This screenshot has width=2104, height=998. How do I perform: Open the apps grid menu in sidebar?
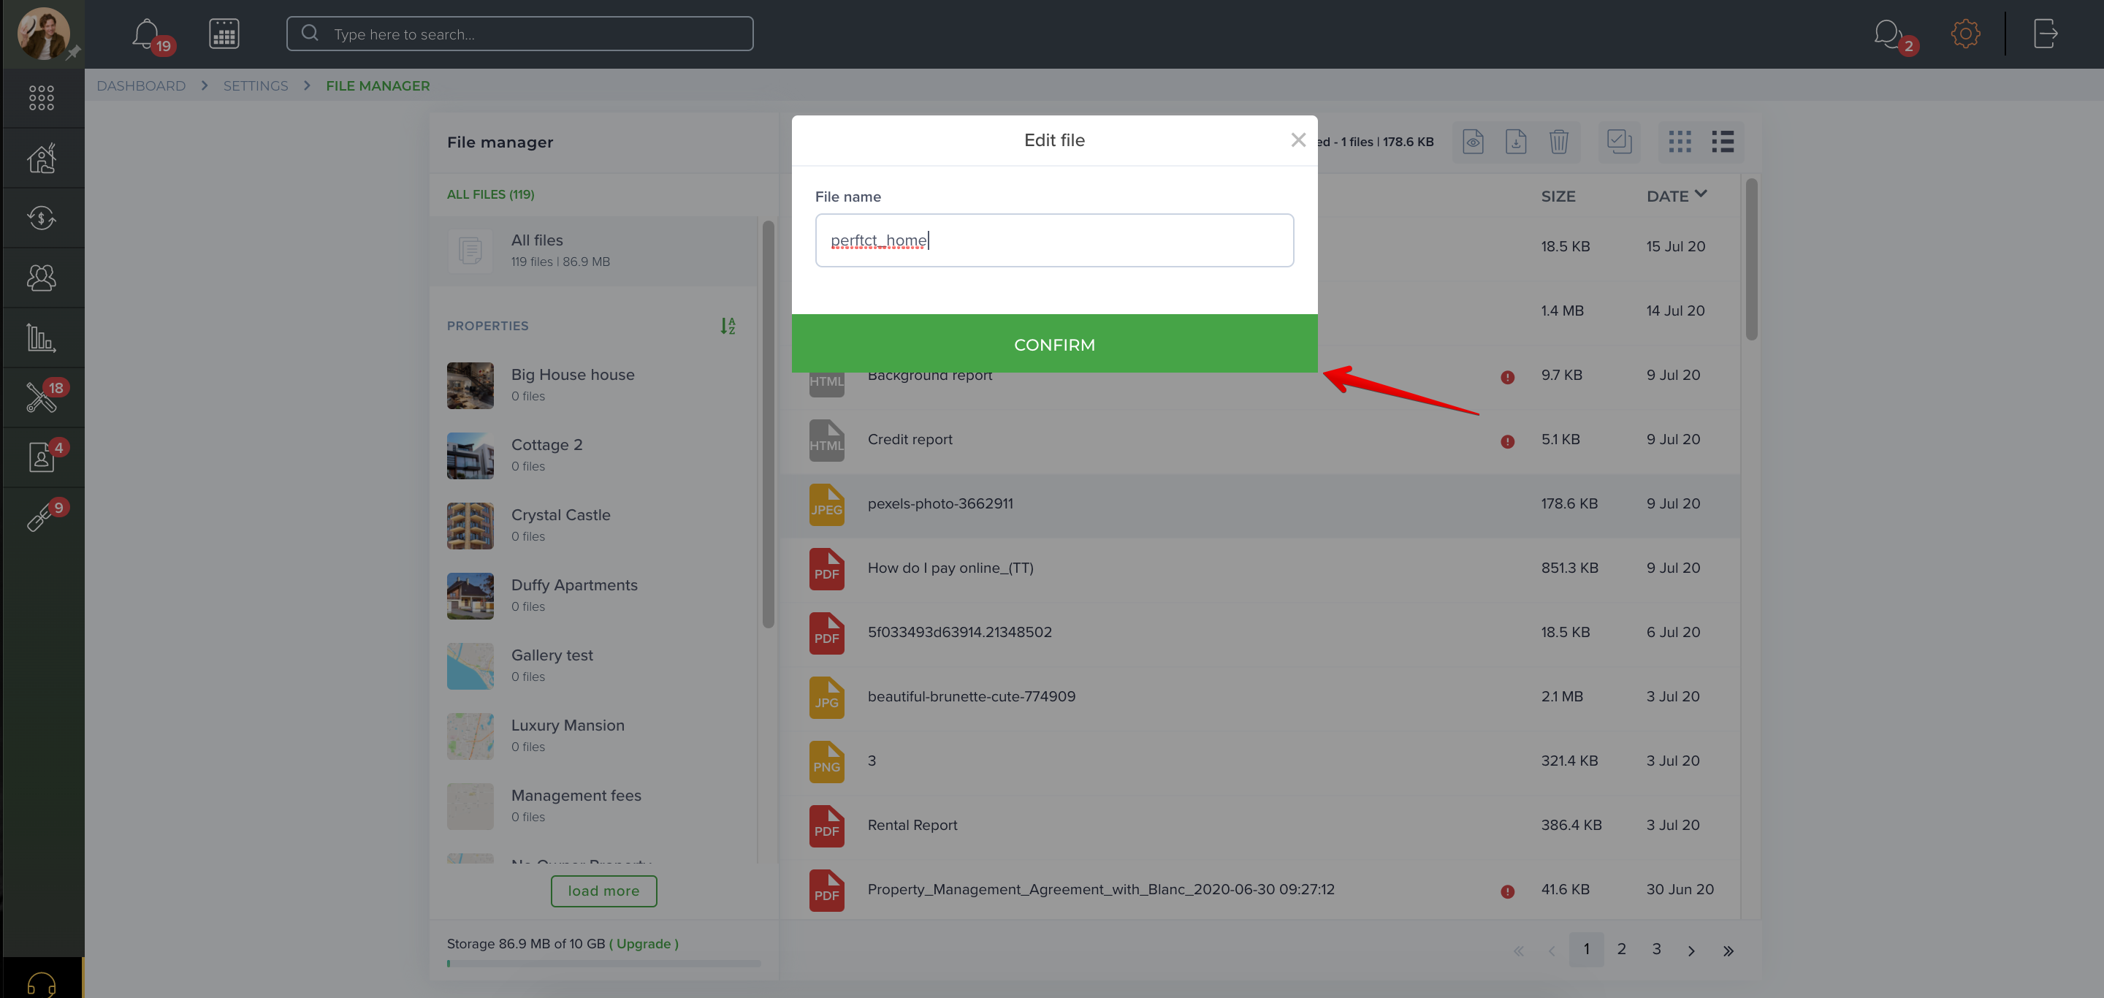click(42, 98)
